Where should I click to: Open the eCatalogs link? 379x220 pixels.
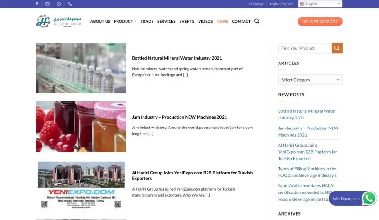click(x=256, y=4)
